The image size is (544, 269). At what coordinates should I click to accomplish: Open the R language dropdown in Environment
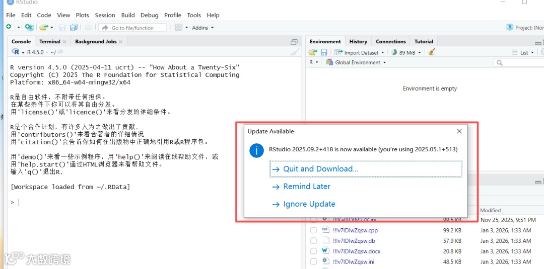313,62
